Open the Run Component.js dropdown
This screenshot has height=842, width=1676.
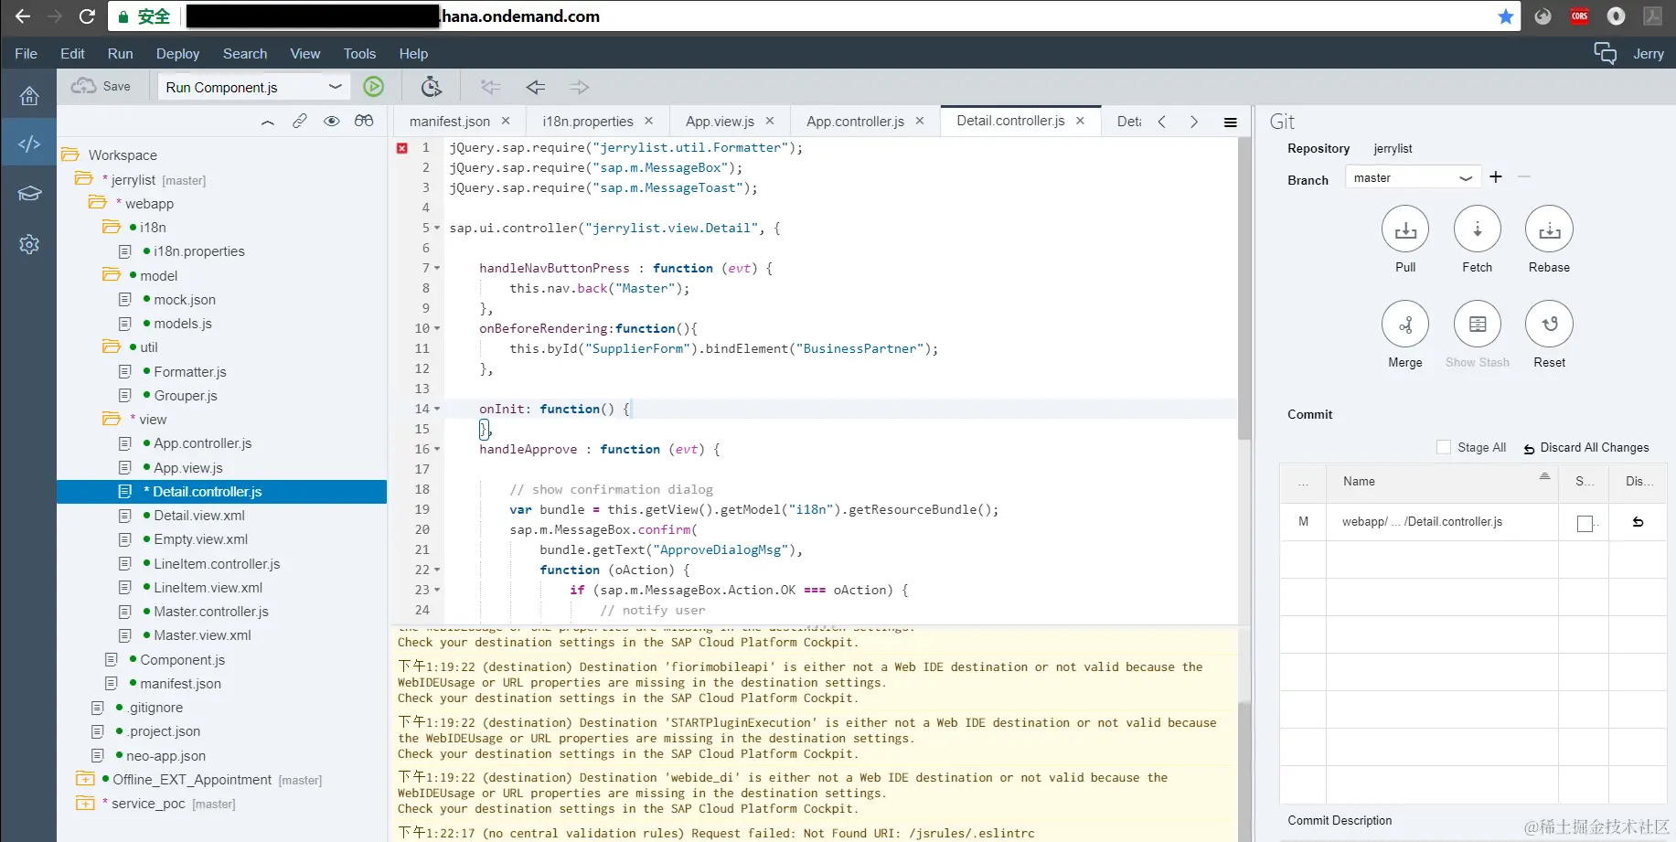(336, 87)
